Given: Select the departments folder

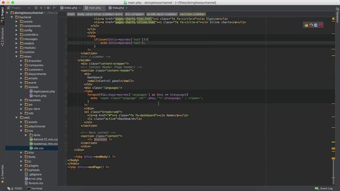Looking at the screenshot, I should click(37, 74).
